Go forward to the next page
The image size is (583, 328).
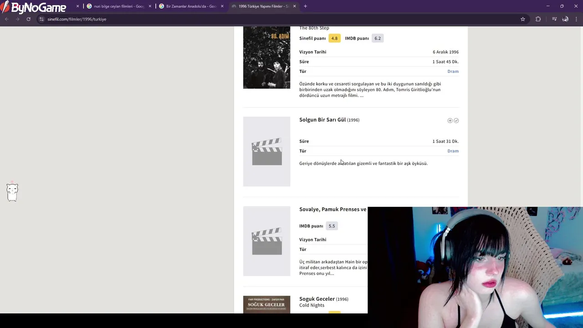17,19
